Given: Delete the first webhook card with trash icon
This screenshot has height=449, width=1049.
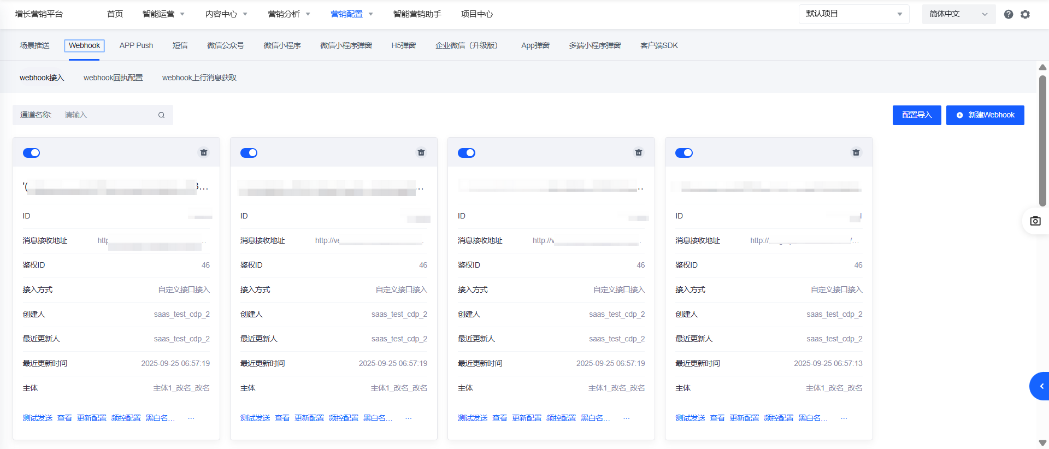Looking at the screenshot, I should coord(204,152).
